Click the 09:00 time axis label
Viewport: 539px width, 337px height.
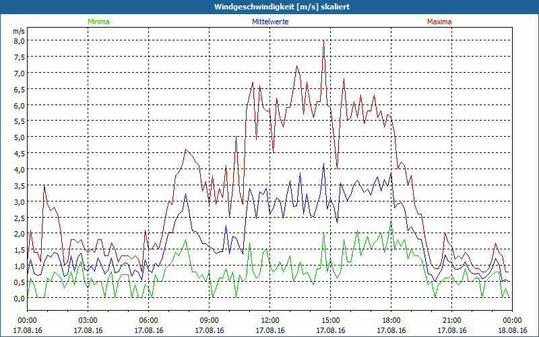point(209,320)
